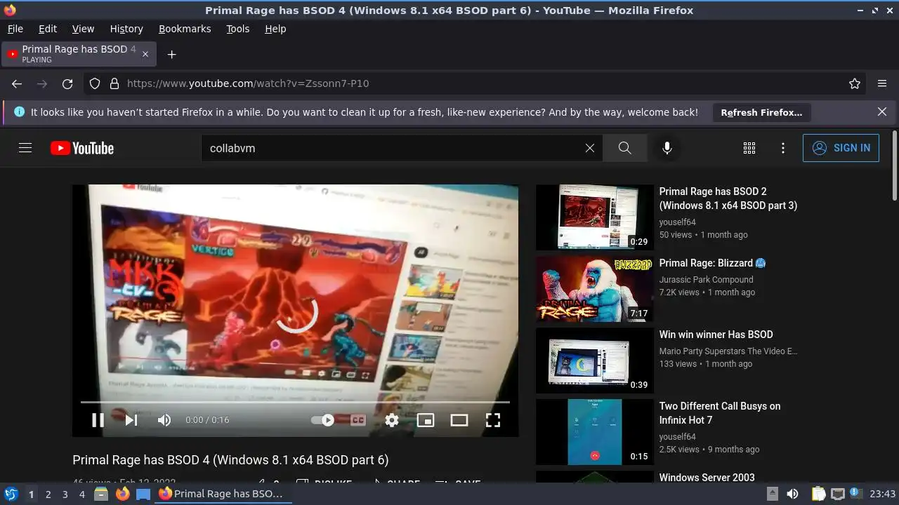Open Primal Rage has BSOD 2 thumbnail
899x505 pixels.
coord(595,217)
